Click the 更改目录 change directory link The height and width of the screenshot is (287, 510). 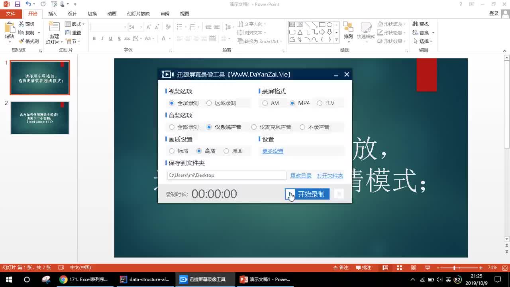(x=301, y=175)
